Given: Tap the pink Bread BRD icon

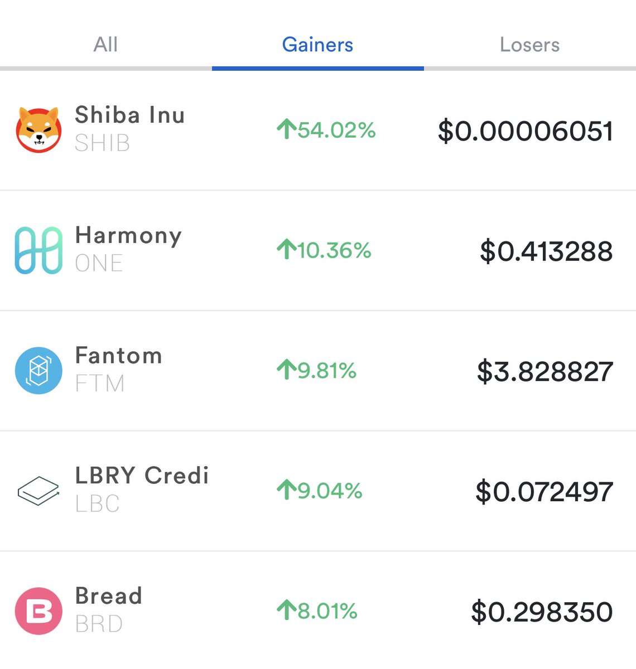Looking at the screenshot, I should 38,611.
